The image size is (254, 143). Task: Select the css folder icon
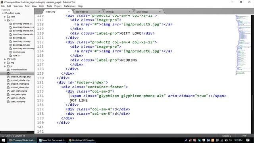pos(8,20)
